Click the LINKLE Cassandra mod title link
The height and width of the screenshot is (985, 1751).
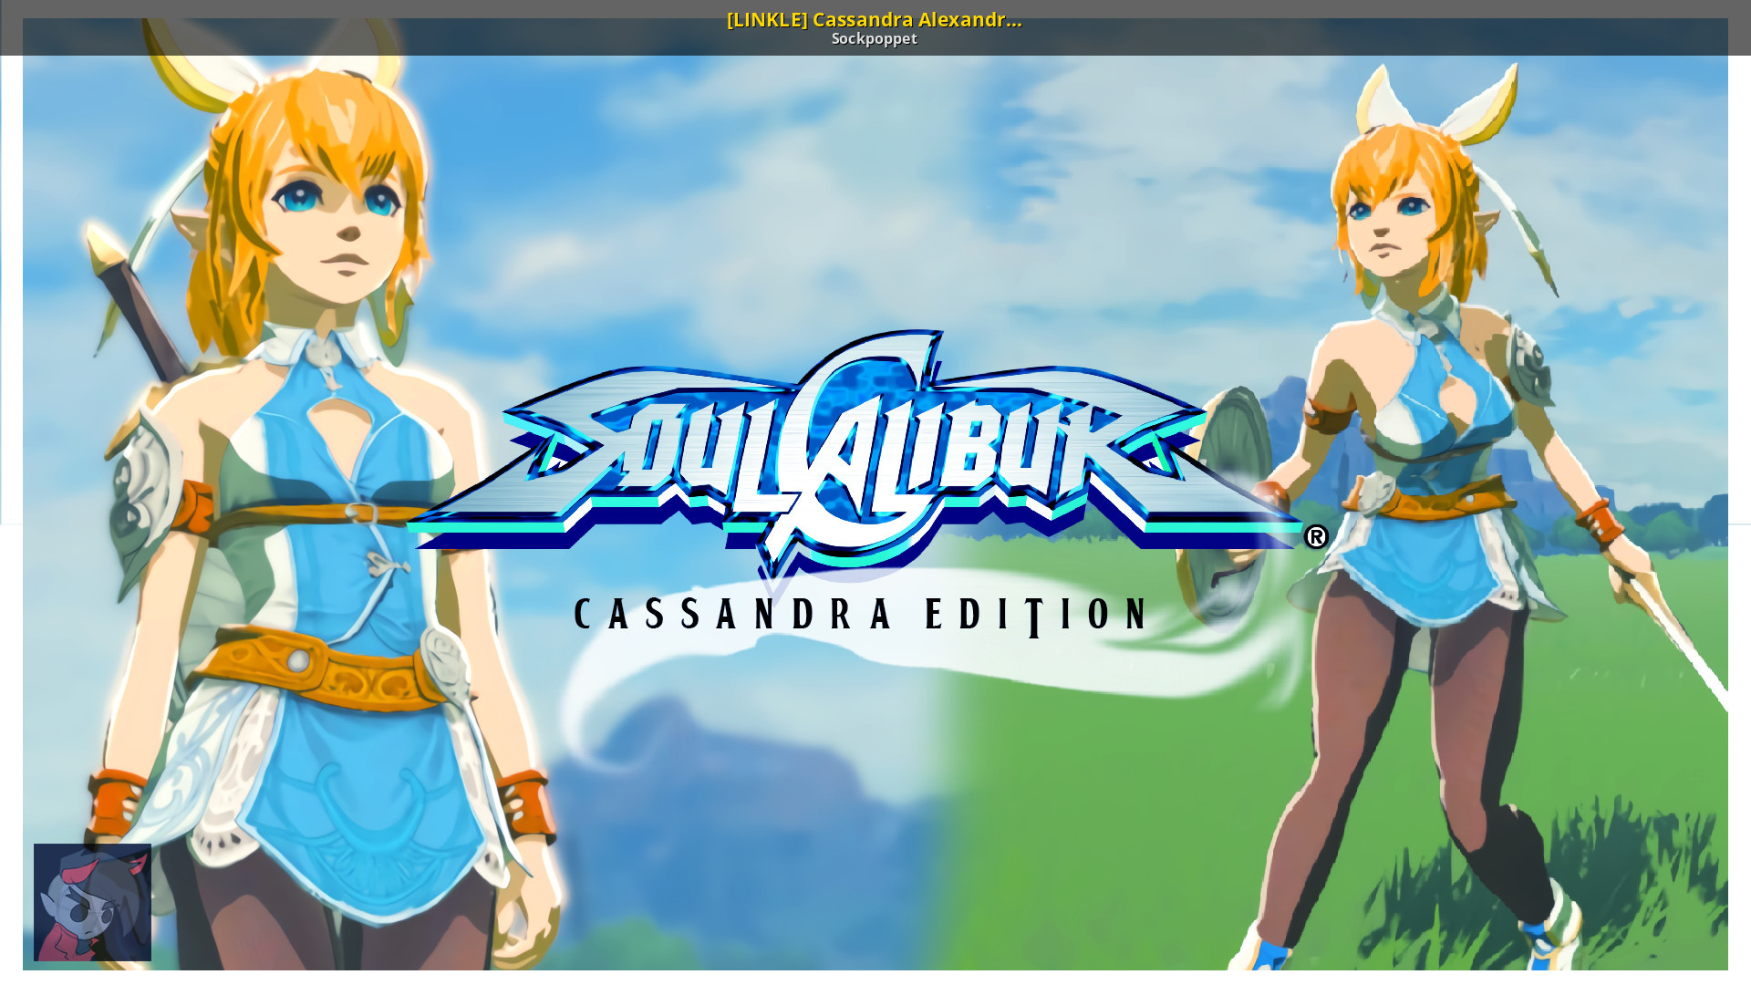pos(874,19)
